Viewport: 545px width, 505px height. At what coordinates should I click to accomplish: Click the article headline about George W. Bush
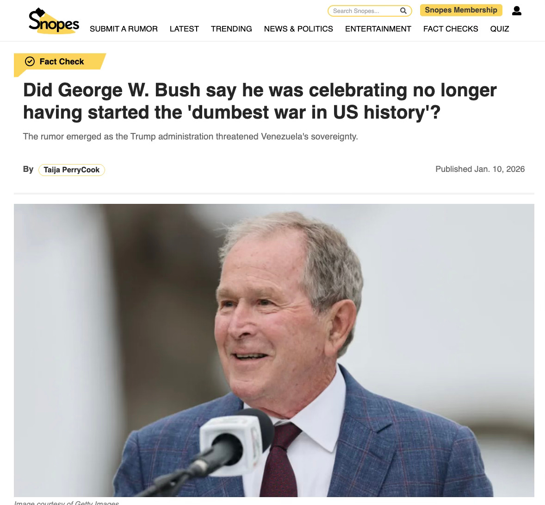260,101
